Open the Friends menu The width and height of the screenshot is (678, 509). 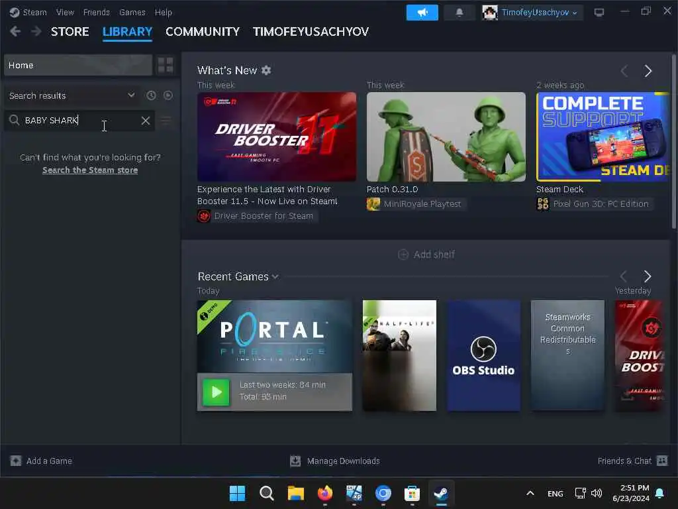97,13
